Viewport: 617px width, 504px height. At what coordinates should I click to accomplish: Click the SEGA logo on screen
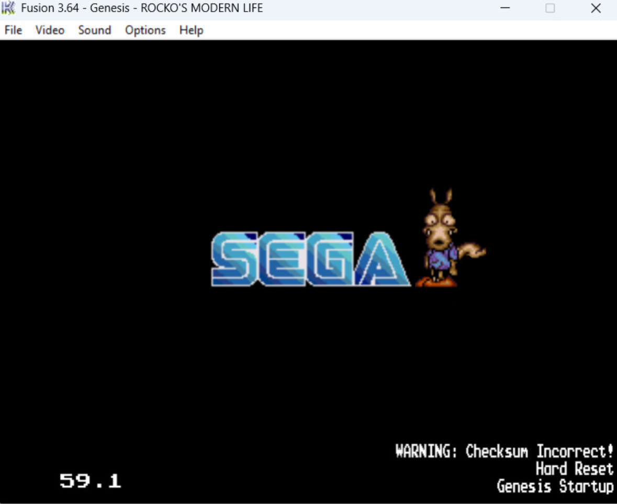310,259
